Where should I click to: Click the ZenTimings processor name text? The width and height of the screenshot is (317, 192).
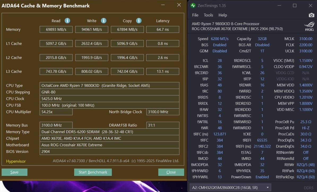(225, 24)
